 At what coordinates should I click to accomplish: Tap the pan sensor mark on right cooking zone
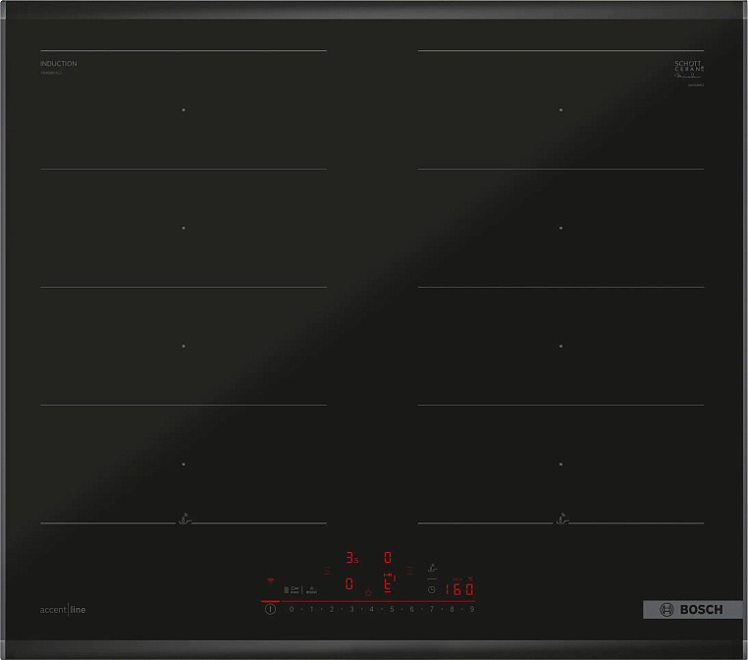[562, 520]
